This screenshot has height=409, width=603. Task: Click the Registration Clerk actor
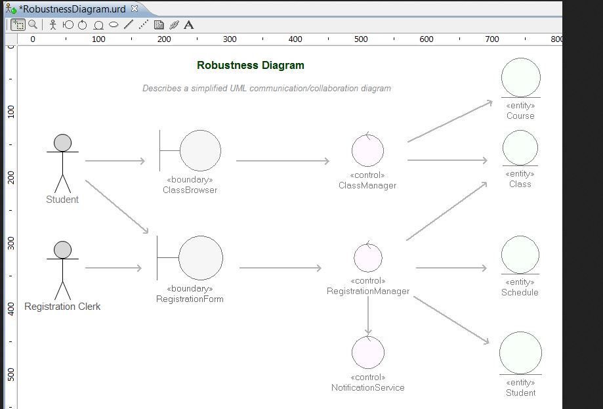pyautogui.click(x=62, y=270)
